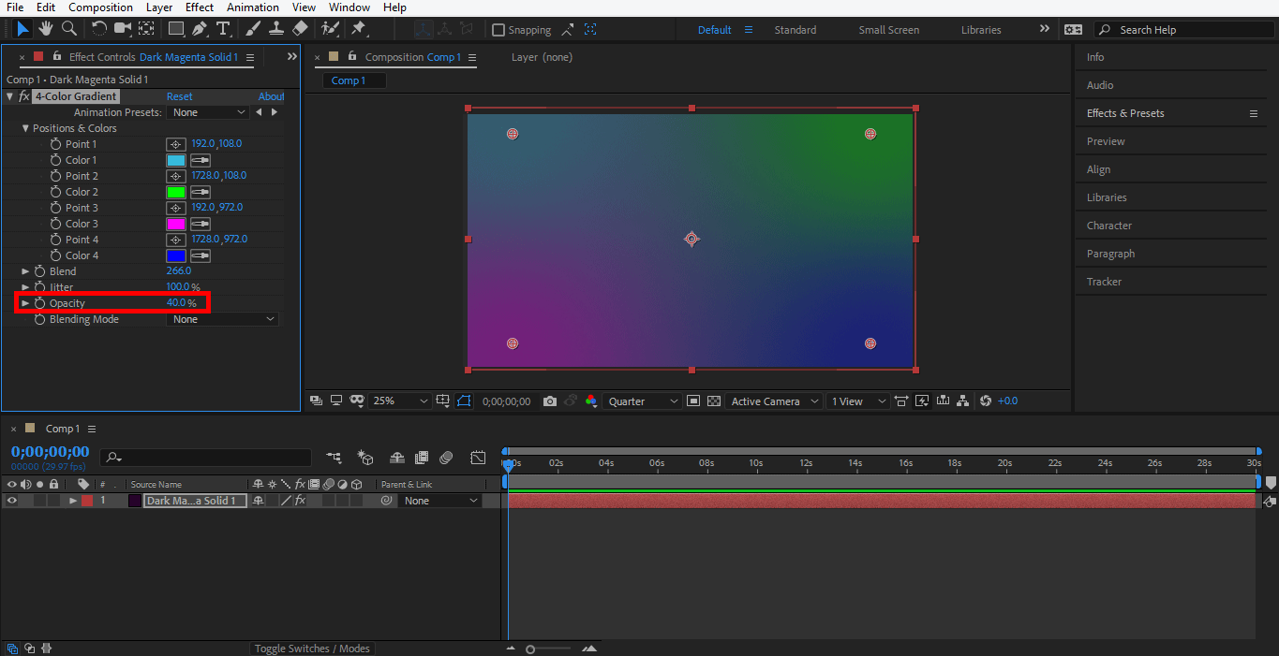The image size is (1279, 656).
Task: Expand the Blend property triangle
Action: point(26,271)
